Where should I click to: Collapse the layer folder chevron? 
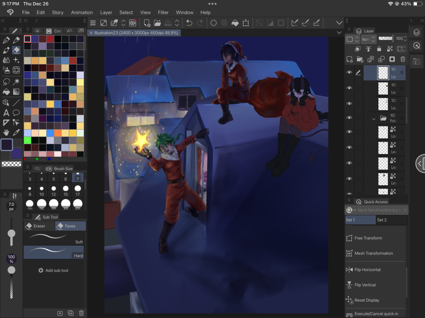pyautogui.click(x=374, y=119)
